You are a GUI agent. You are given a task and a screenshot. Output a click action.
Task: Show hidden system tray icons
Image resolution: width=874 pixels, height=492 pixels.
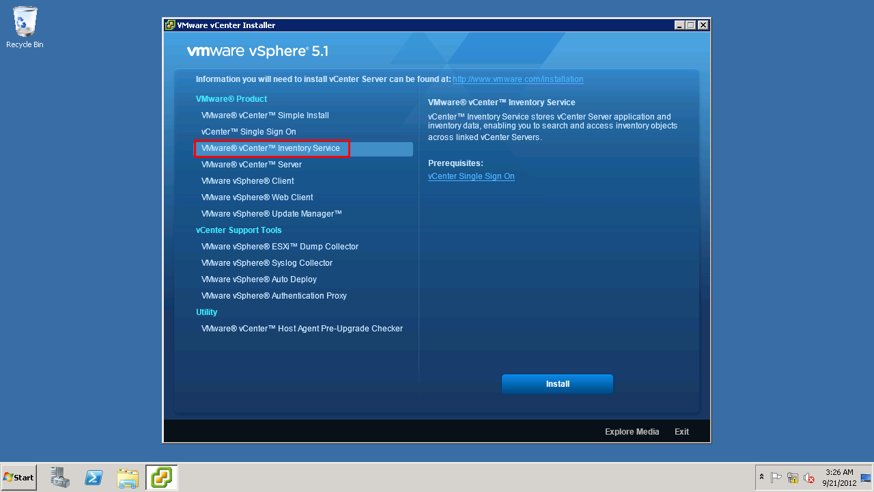[761, 477]
